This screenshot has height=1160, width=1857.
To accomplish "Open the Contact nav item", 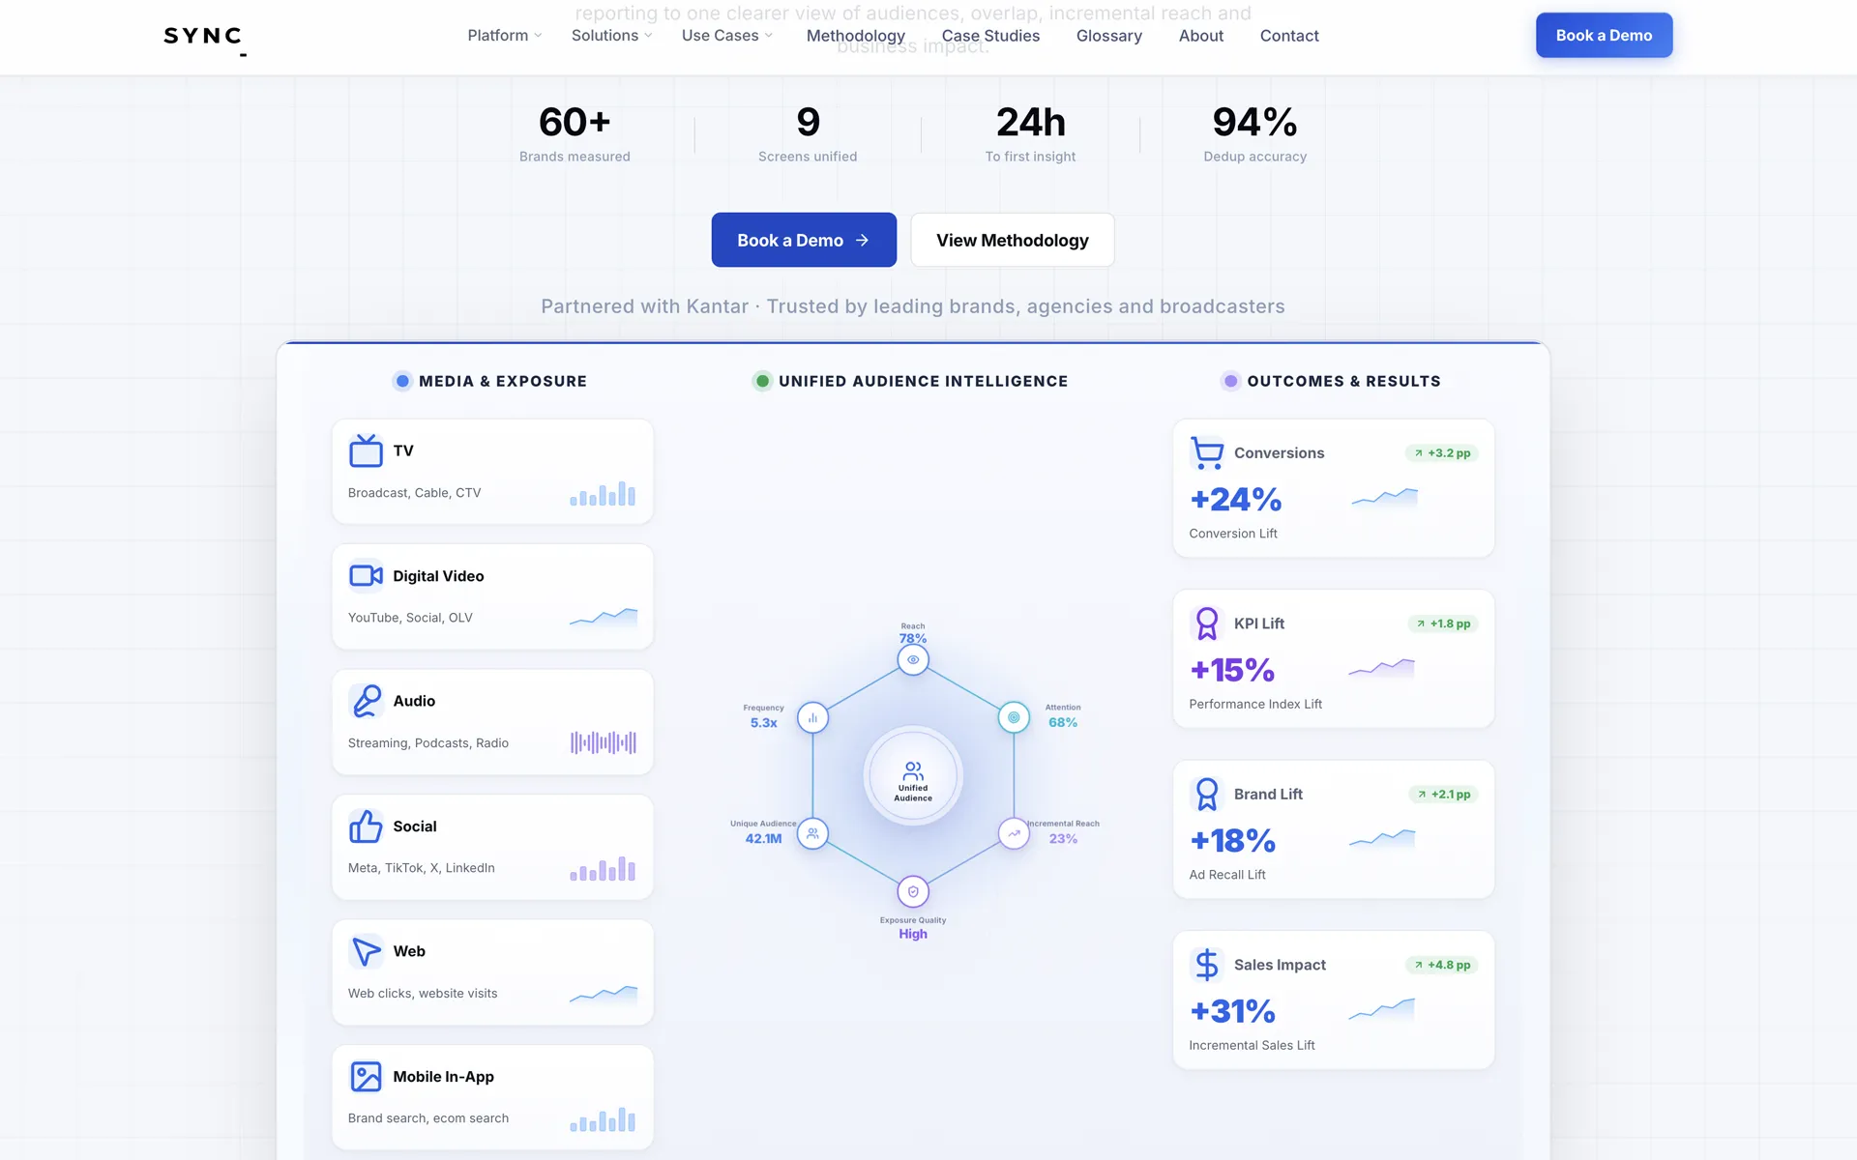I will pyautogui.click(x=1289, y=36).
